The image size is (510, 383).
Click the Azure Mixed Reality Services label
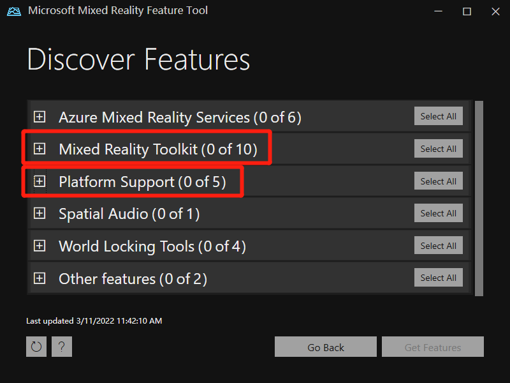[x=180, y=117]
